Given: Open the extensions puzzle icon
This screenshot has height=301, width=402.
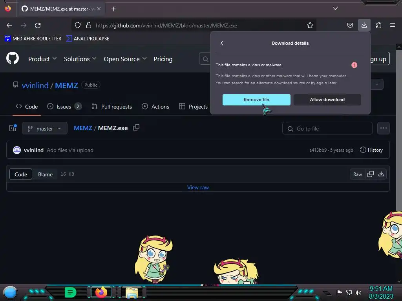Looking at the screenshot, I should coord(378,25).
